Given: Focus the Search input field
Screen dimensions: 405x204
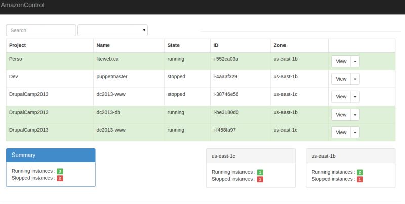Looking at the screenshot, I should [41, 30].
